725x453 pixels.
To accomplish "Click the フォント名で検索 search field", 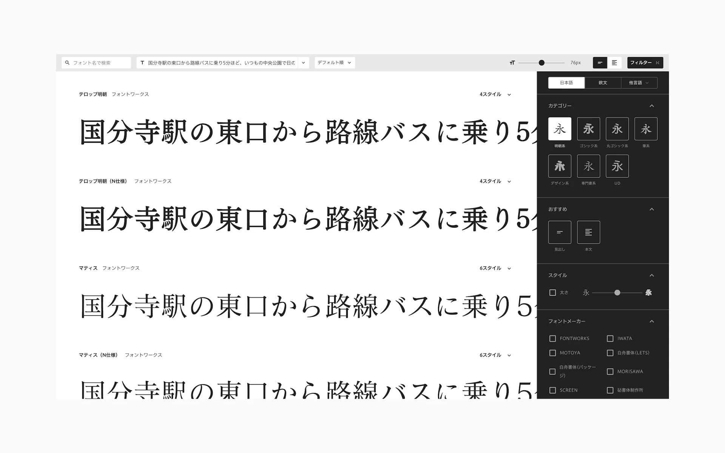I will click(x=96, y=63).
